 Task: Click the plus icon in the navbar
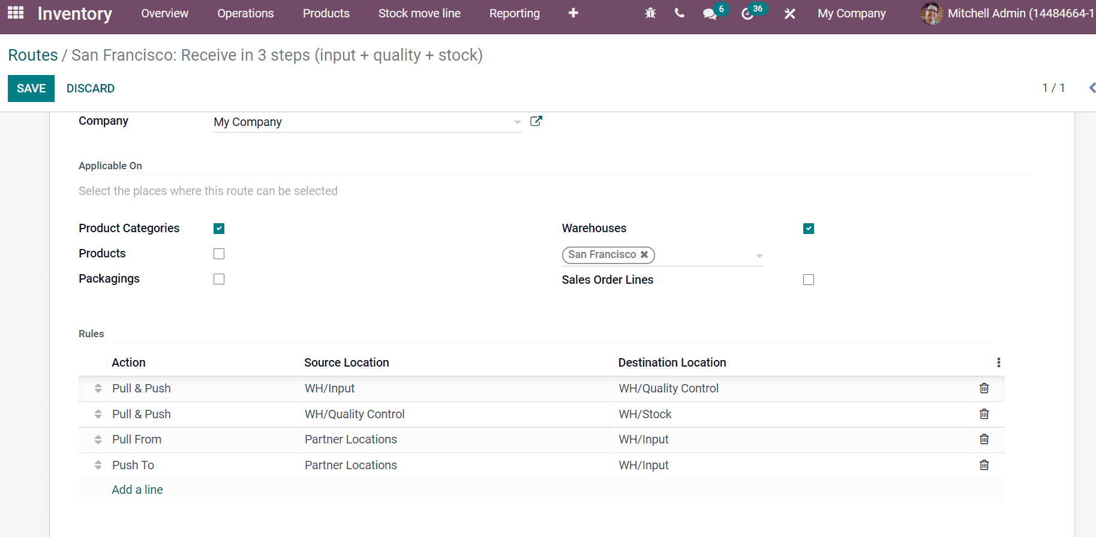coord(573,13)
